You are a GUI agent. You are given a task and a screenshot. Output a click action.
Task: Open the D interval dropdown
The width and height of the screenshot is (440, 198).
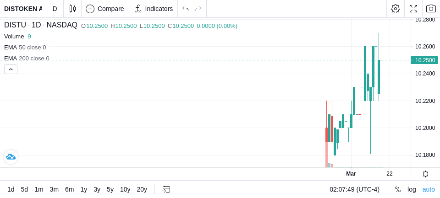click(x=55, y=9)
